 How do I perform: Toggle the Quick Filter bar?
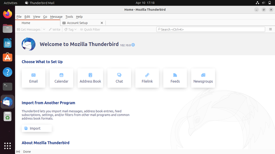90,29
